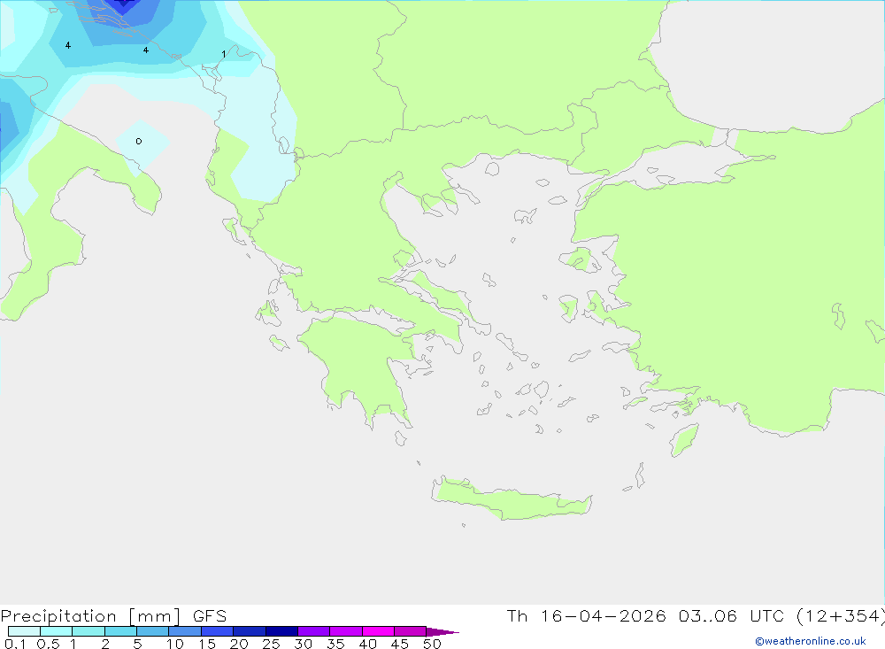Select the violet swatch between 30 and 35
This screenshot has width=885, height=649.
[x=313, y=631]
